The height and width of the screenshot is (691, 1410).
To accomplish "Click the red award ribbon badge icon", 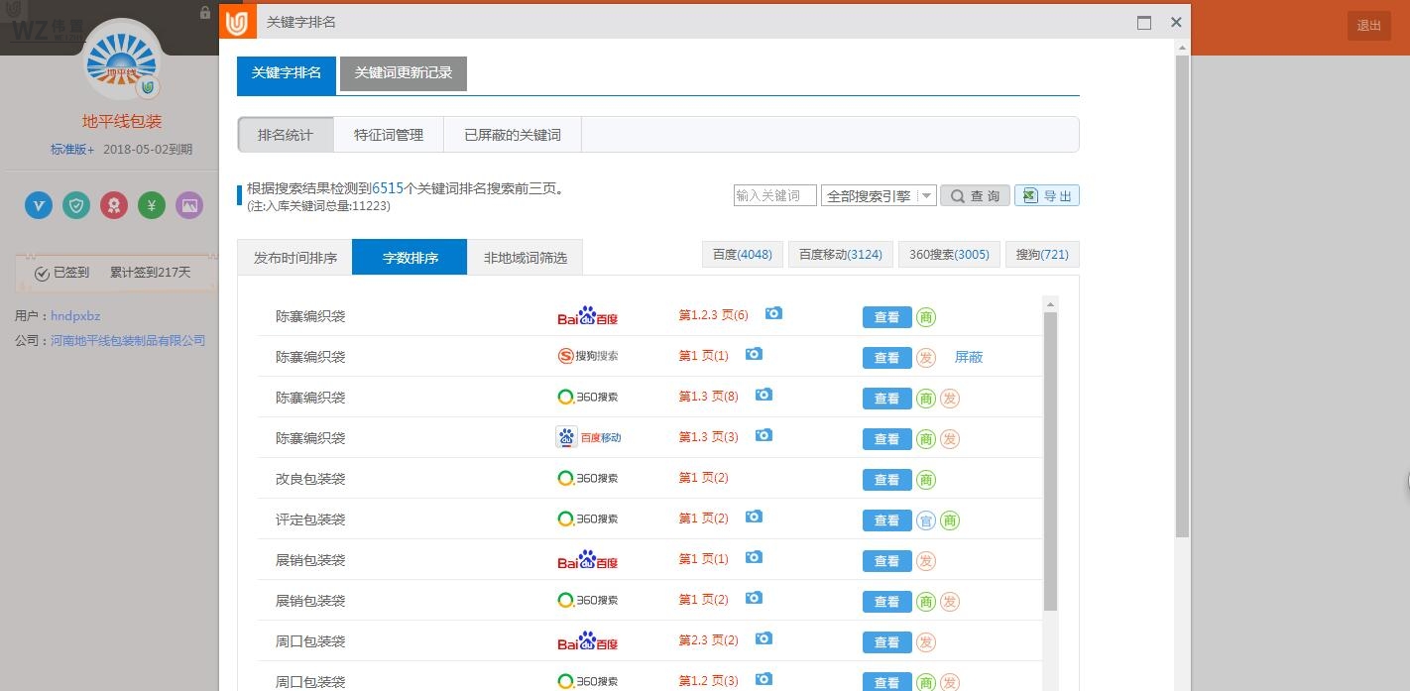I will [114, 205].
